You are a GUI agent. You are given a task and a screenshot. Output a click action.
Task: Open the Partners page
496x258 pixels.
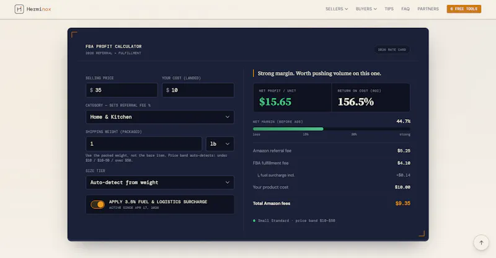tap(428, 9)
